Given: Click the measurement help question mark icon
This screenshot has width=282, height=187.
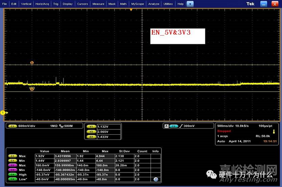Looking at the screenshot, I should click(156, 179).
